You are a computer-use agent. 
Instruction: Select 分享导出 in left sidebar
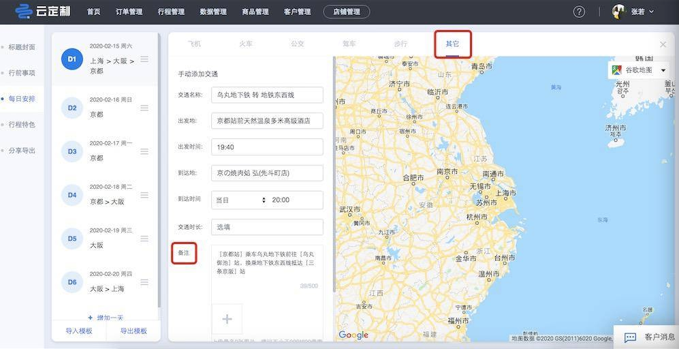pyautogui.click(x=22, y=151)
